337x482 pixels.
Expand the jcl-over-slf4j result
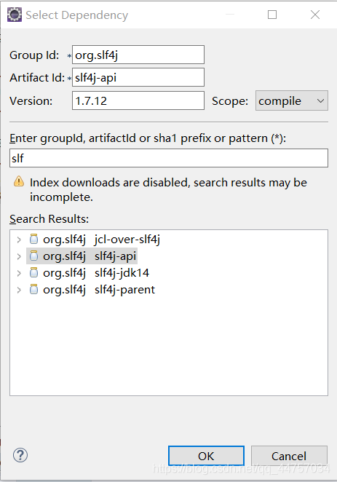pos(19,240)
